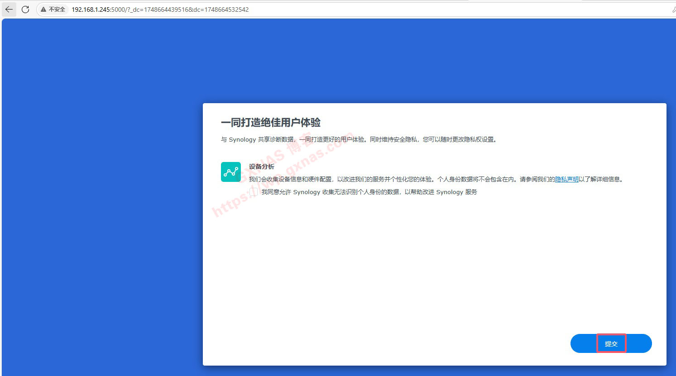Click the 我同意允许 Synology consent label text
The height and width of the screenshot is (376, 676).
click(369, 192)
